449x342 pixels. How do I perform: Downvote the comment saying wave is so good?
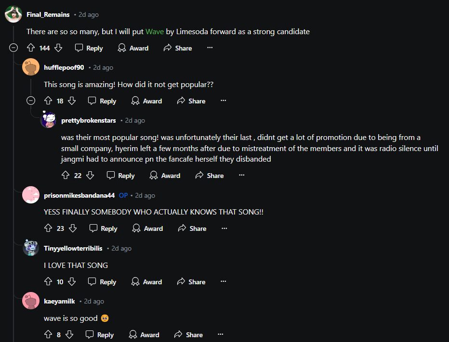68,335
